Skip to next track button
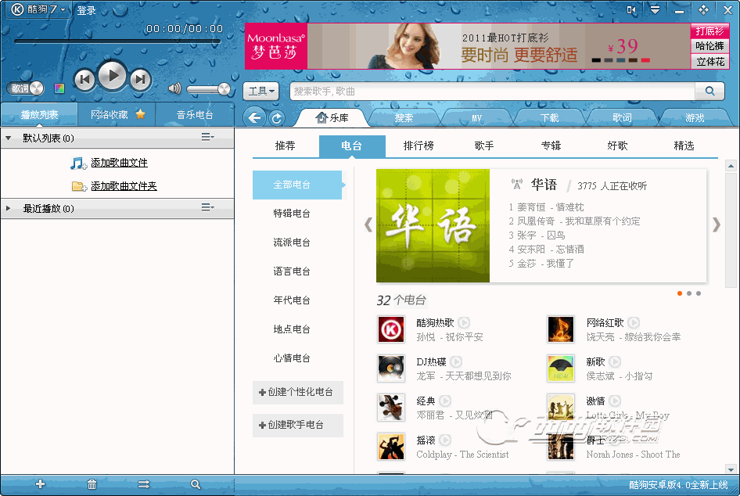 tap(140, 79)
